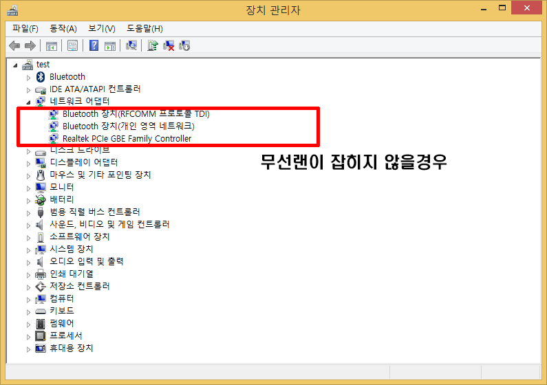Expand the 컴퓨터 node

[x=29, y=300]
